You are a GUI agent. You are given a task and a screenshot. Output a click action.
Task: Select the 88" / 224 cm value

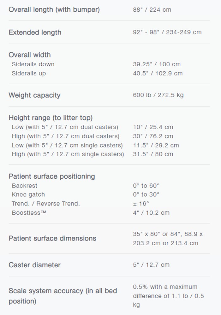(152, 9)
